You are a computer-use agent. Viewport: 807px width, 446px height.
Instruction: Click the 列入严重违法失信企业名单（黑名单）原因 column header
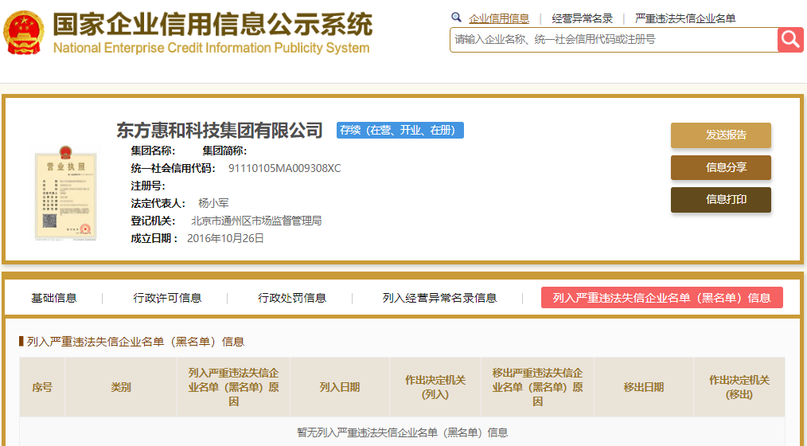pyautogui.click(x=234, y=387)
